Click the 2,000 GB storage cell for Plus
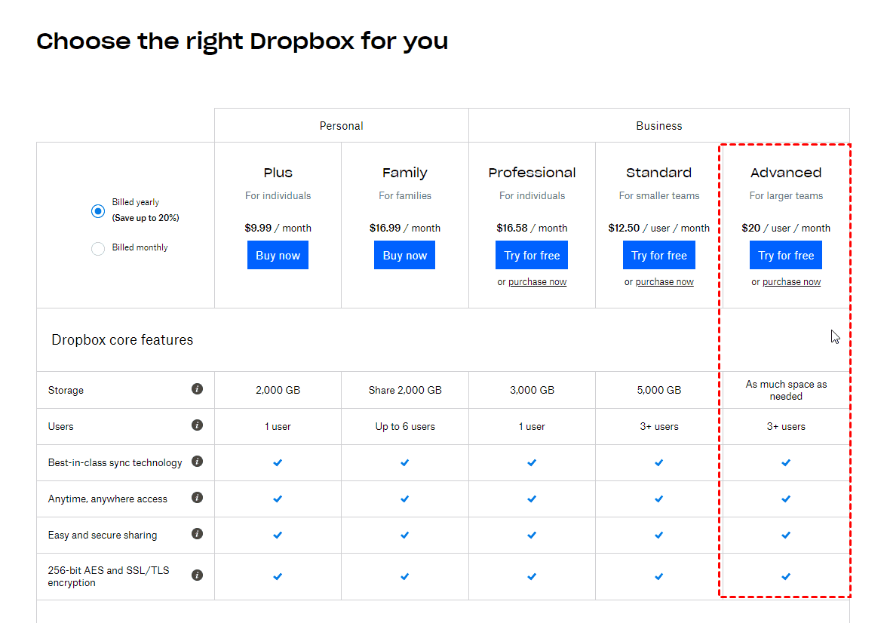Viewport: 887px width, 623px height. [x=278, y=390]
